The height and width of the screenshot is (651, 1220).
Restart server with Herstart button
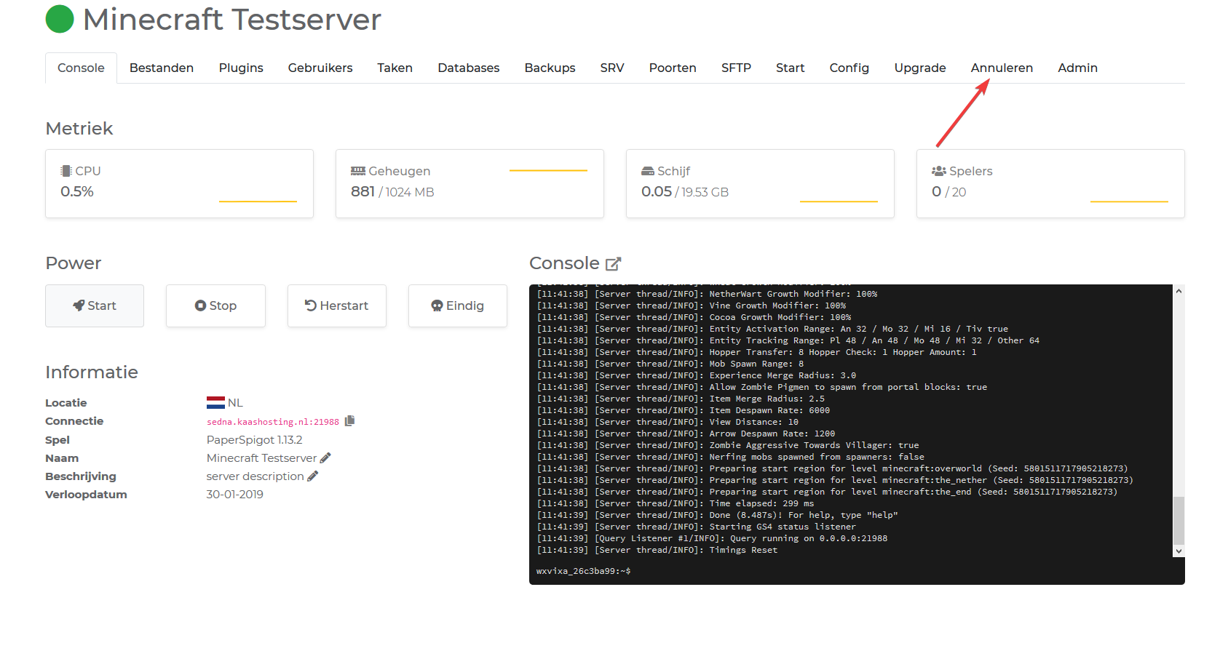(x=336, y=306)
